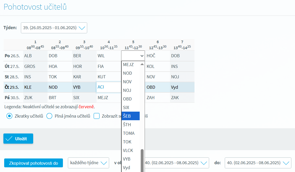Image resolution: width=295 pixels, height=172 pixels.
Task: Click the BRT cell on Friday
Action: (60, 98)
